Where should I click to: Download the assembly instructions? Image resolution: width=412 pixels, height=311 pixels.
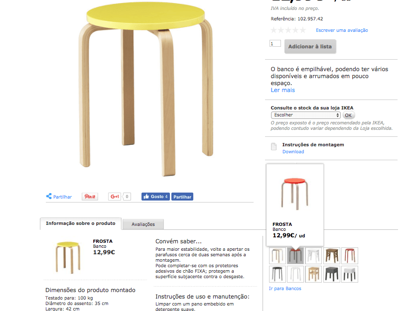pos(293,152)
